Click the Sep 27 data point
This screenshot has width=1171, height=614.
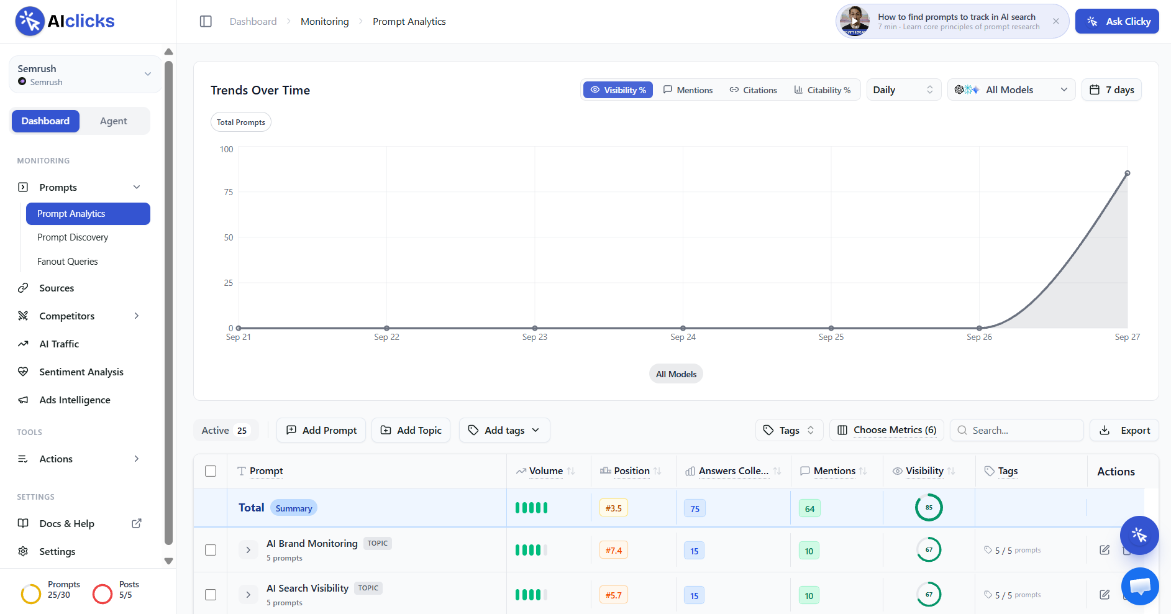1128,173
